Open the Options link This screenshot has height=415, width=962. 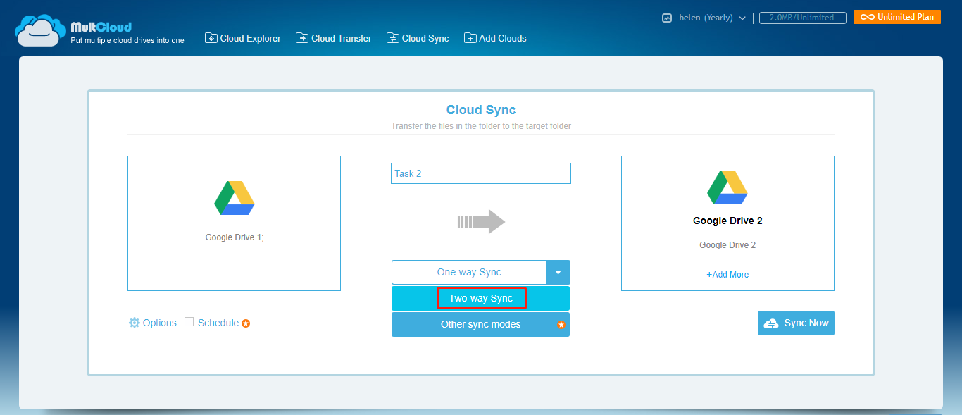pyautogui.click(x=153, y=323)
